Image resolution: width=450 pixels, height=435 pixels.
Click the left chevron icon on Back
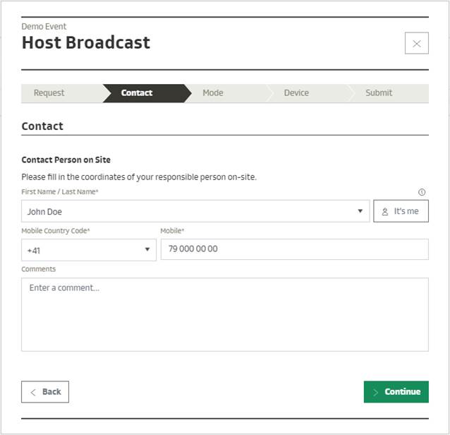point(32,392)
